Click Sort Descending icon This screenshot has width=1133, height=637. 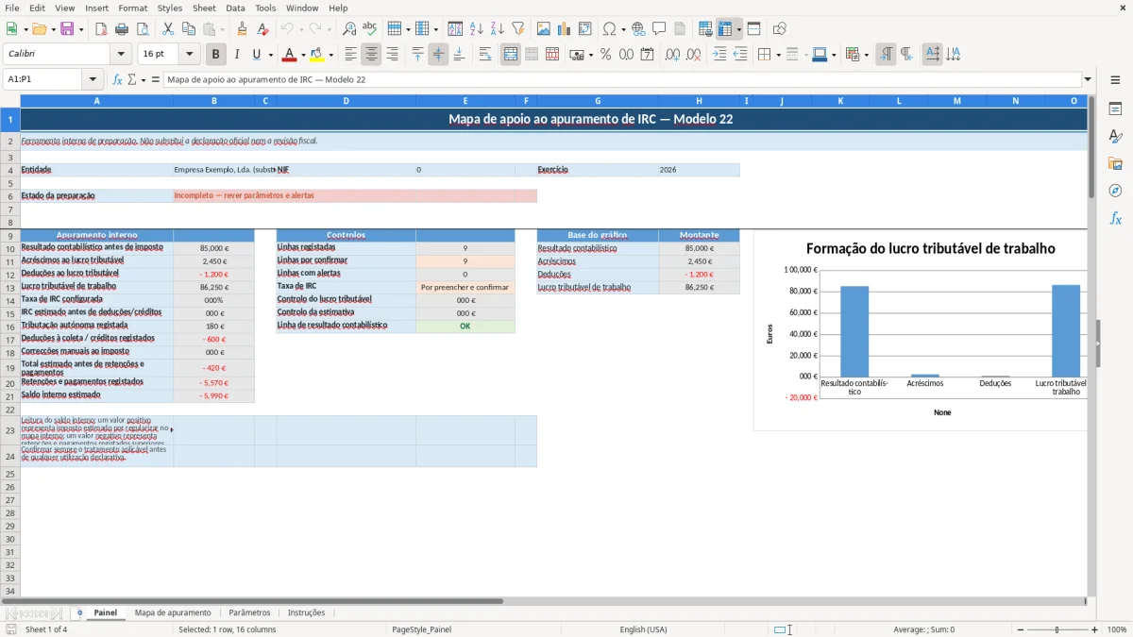pos(497,29)
